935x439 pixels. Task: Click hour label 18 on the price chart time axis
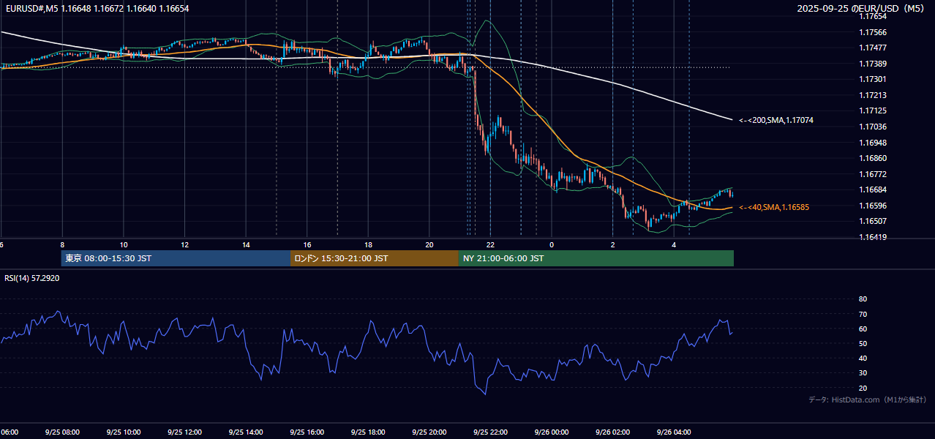coord(369,244)
